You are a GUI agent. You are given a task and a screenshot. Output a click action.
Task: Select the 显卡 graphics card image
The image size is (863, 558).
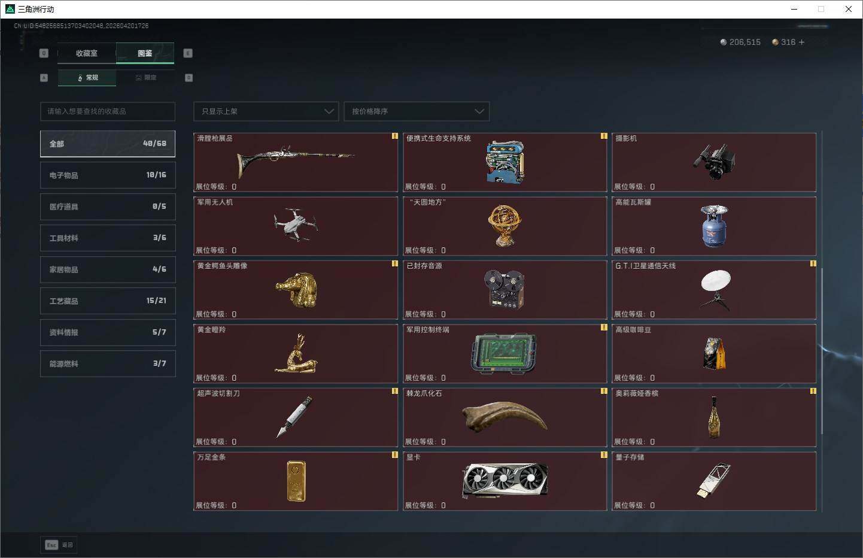coord(505,481)
